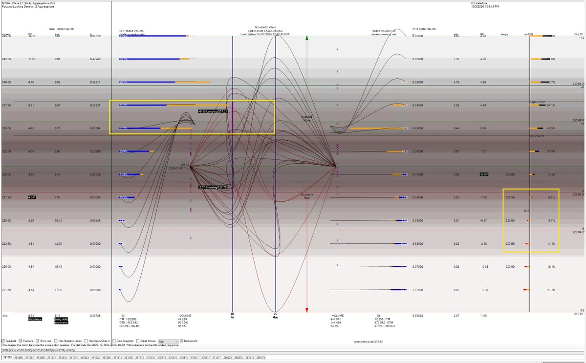The height and width of the screenshot is (363, 586).
Task: Click the Long side expensive label
Action: tap(61, 321)
